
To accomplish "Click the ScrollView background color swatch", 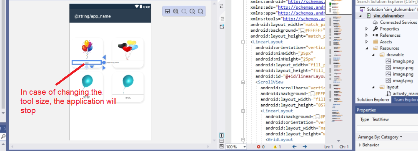I will [312, 93].
